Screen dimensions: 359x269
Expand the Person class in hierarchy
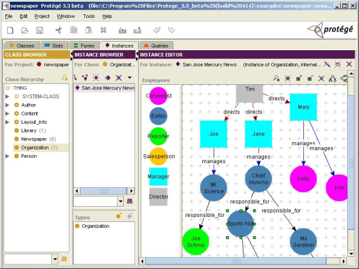8,156
